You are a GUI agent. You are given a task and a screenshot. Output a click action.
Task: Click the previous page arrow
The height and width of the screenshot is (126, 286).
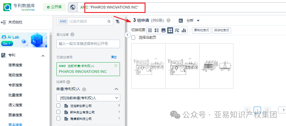[247, 110]
